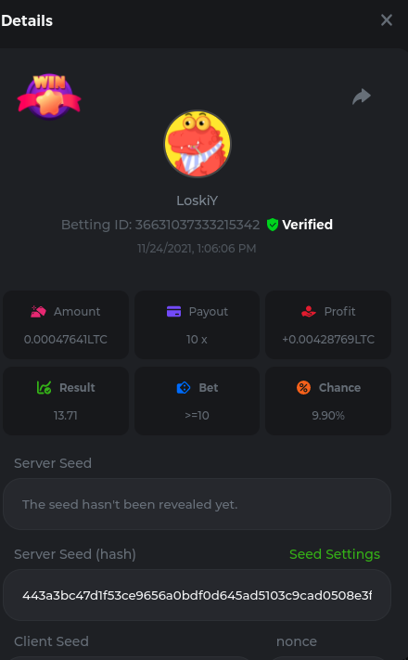Screen dimensions: 408x660
Task: Open LoskiY's dinosaur avatar
Action: (x=197, y=144)
